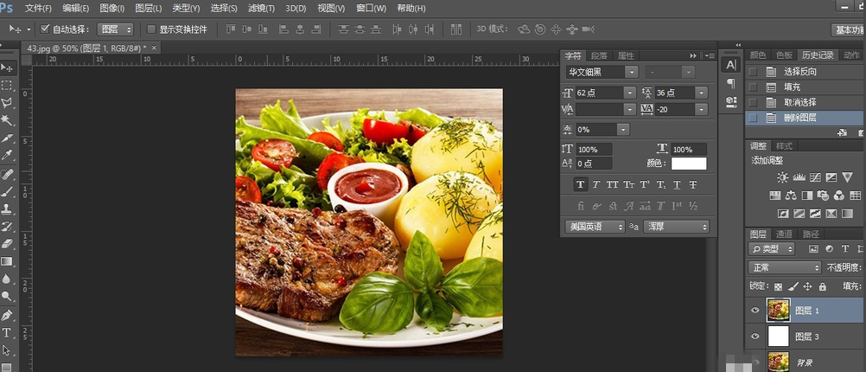Check the 显示变换控件 checkbox
The width and height of the screenshot is (866, 372).
pos(152,29)
